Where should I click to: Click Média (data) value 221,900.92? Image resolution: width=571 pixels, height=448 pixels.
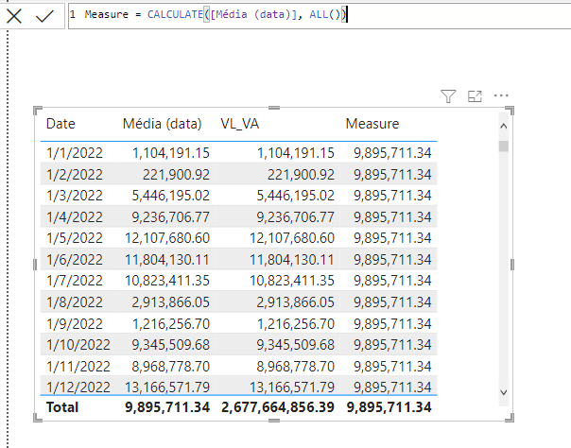(176, 175)
